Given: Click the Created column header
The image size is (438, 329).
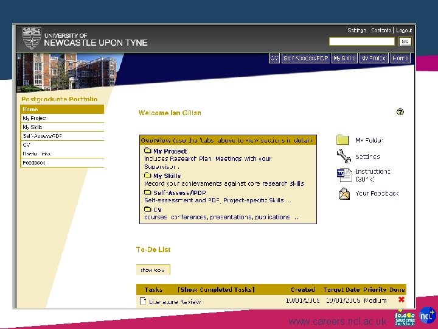Looking at the screenshot, I should 303,289.
